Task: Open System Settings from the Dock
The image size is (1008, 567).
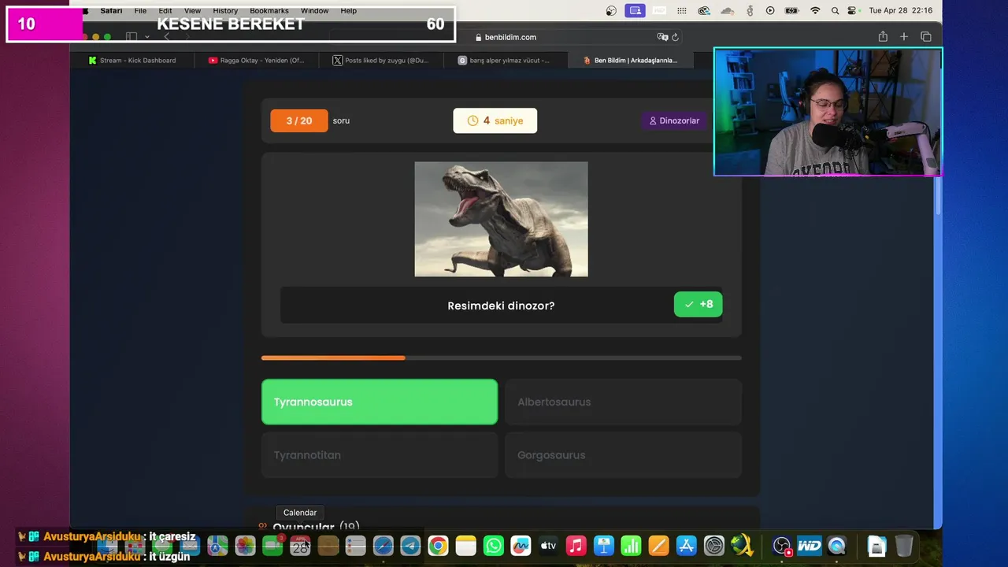Action: pos(713,546)
